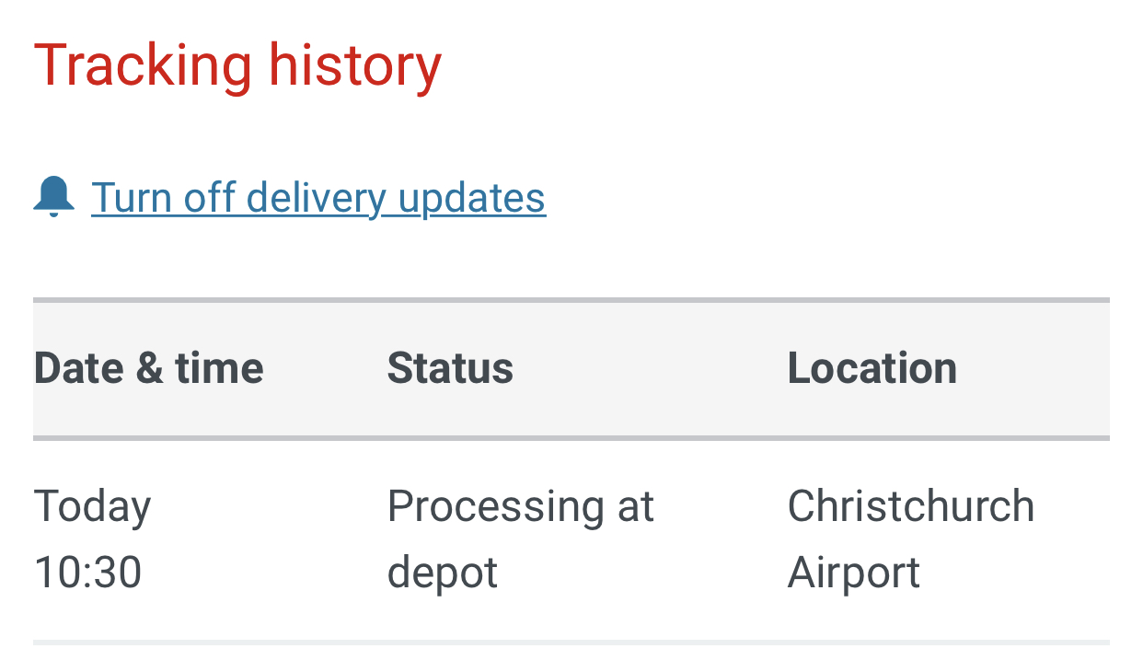Click the word Airport in location

point(853,573)
